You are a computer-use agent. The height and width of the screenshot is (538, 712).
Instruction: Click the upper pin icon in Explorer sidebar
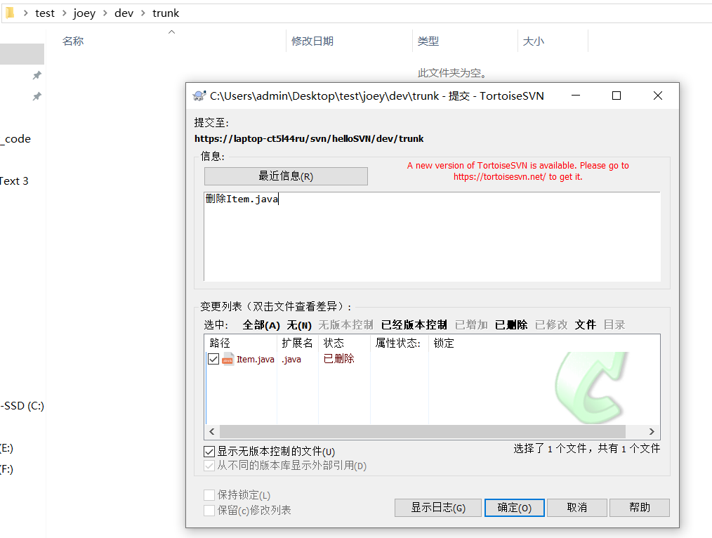point(37,75)
